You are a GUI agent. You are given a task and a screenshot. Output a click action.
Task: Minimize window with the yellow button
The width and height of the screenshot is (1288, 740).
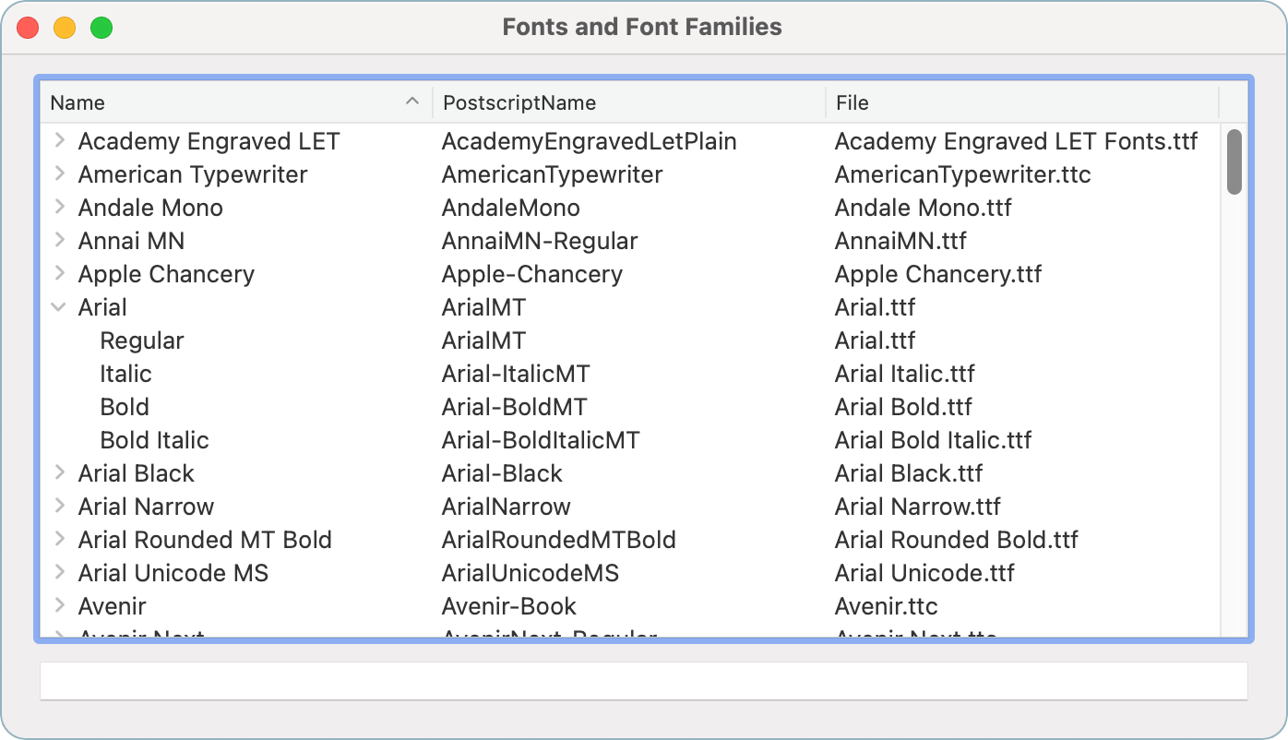coord(65,28)
